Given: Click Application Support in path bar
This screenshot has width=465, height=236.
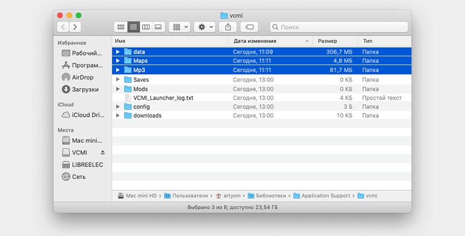Looking at the screenshot, I should [325, 196].
